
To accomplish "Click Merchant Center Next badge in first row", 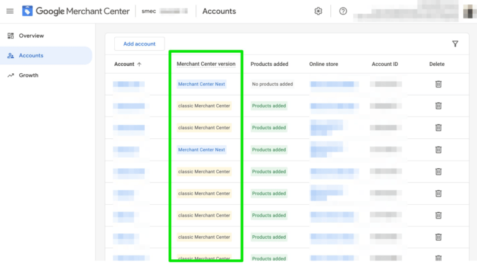I will click(201, 84).
